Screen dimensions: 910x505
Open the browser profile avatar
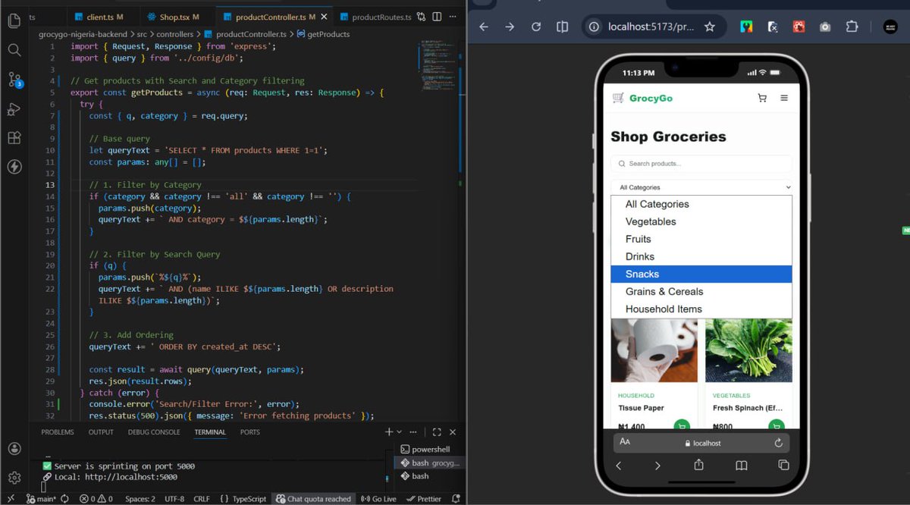[890, 27]
